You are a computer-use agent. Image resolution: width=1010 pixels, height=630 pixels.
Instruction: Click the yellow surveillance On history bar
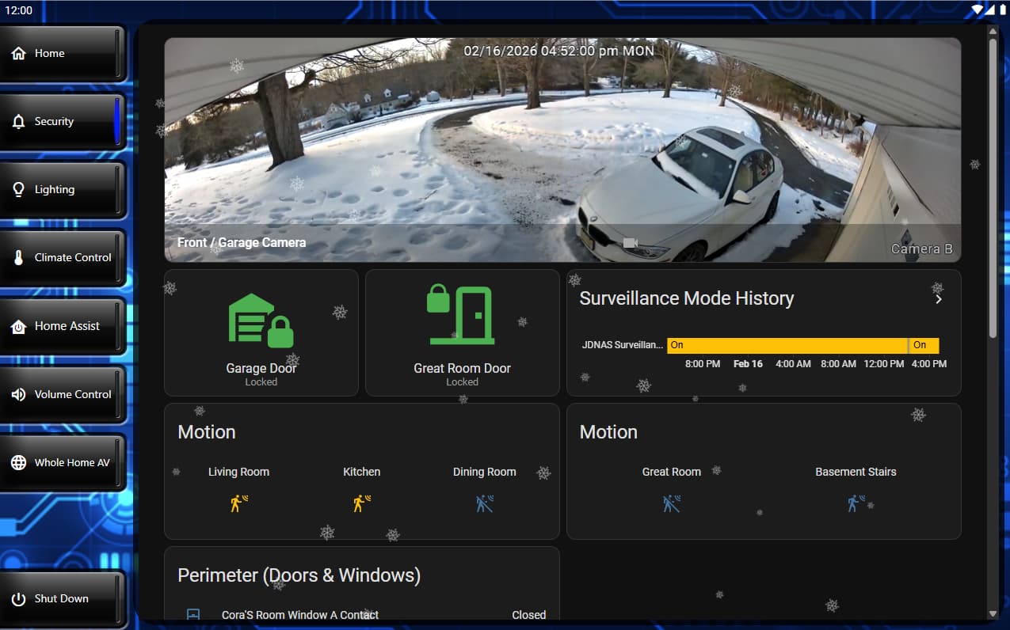(787, 346)
